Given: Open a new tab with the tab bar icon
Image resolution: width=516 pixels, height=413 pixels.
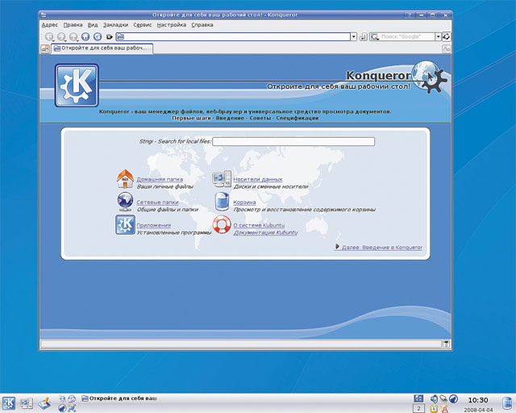Looking at the screenshot, I should tap(45, 48).
